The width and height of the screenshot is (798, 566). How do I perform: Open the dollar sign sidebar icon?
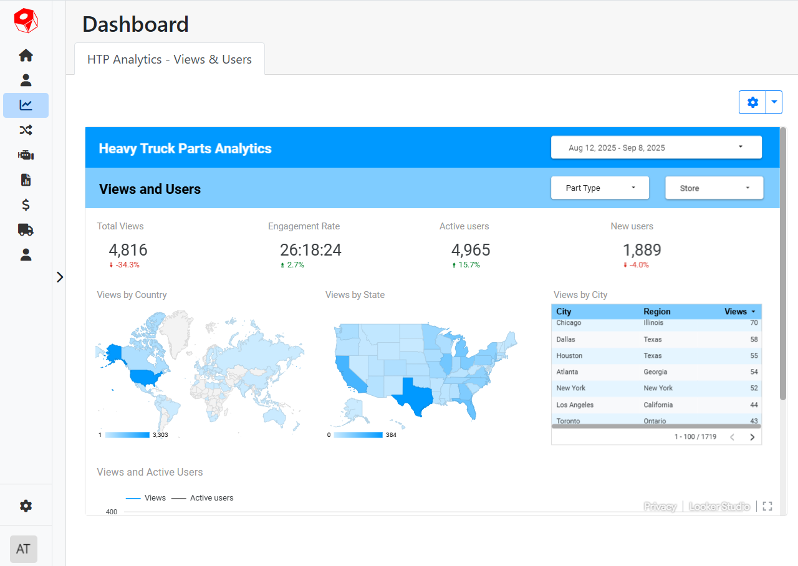pos(26,205)
